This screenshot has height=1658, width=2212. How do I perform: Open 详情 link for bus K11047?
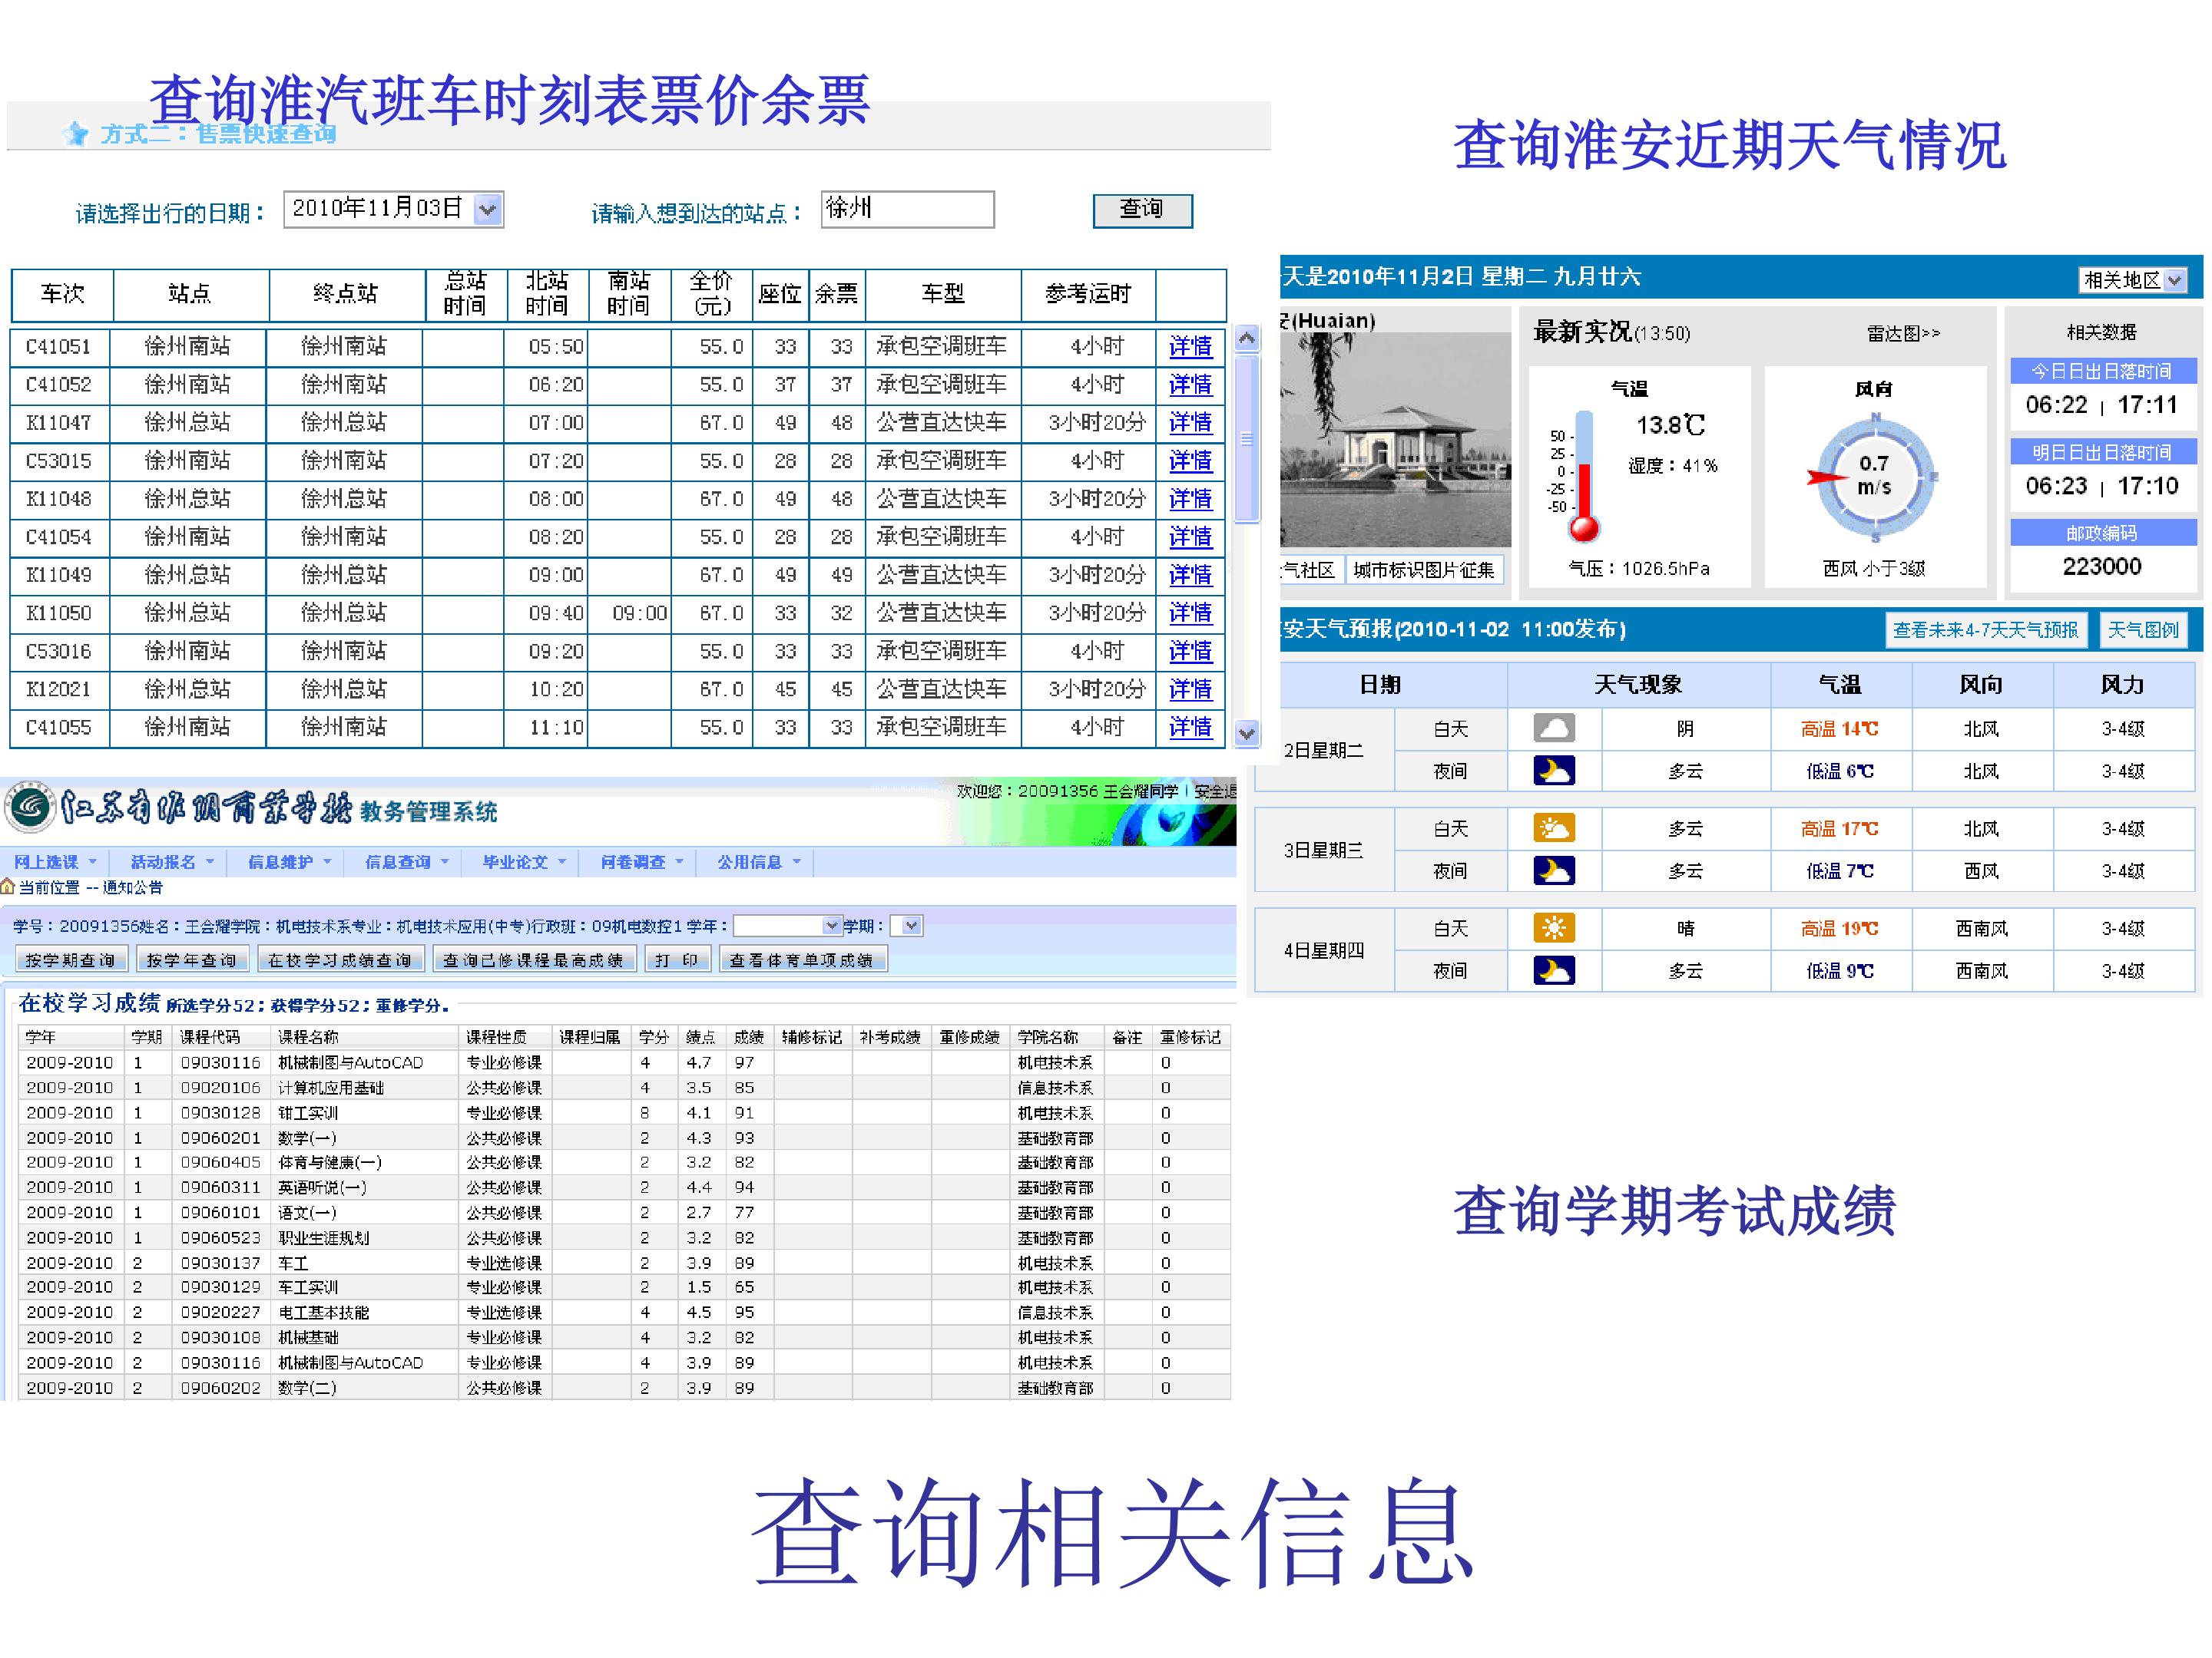point(1190,423)
